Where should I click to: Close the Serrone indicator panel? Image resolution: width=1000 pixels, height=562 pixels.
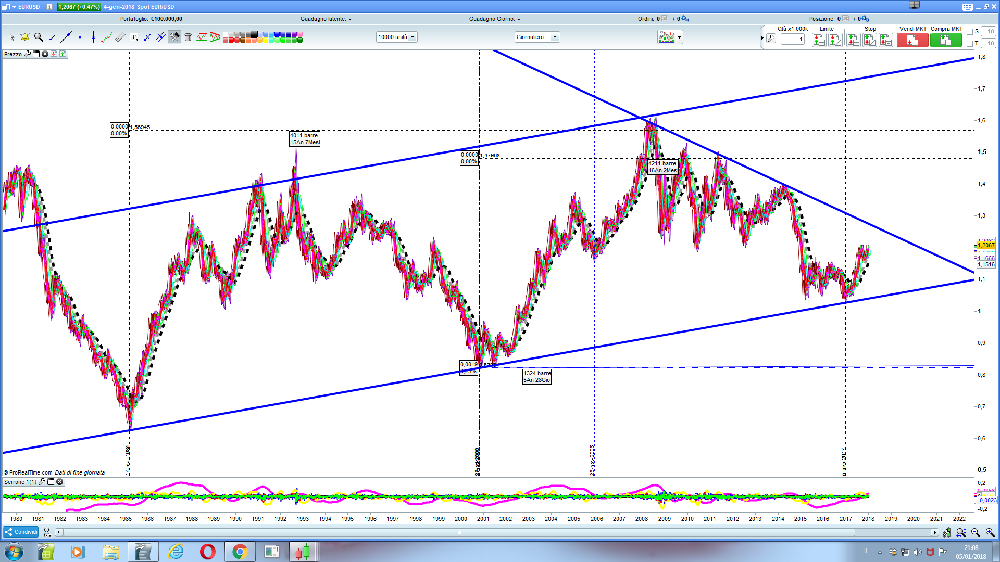click(60, 481)
